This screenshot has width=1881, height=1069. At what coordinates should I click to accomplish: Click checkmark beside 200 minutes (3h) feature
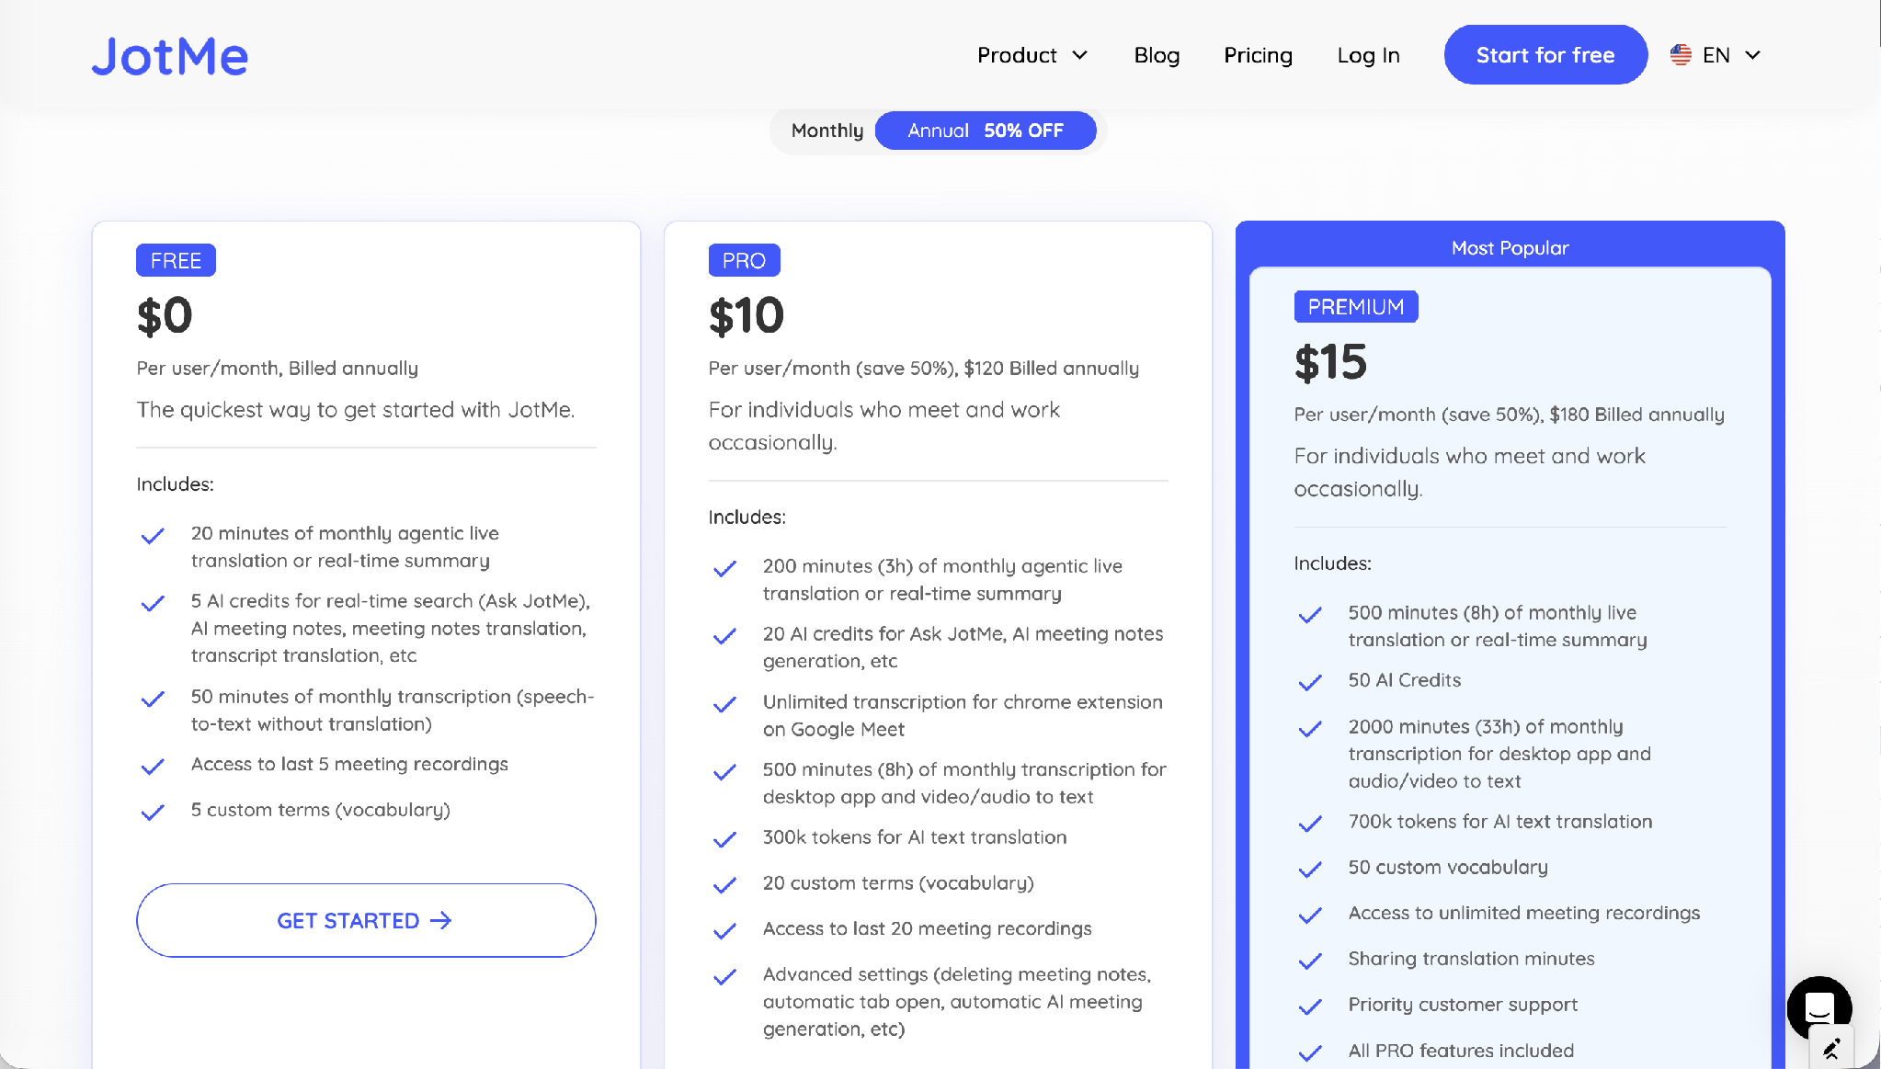(x=724, y=569)
